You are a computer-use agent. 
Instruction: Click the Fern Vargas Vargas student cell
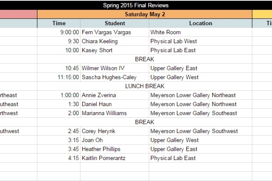click(115, 32)
